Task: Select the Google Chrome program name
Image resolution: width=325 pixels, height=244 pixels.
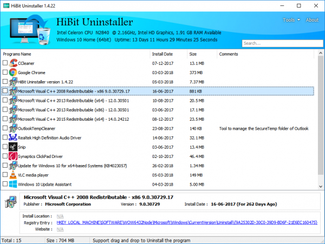Action: click(x=31, y=72)
